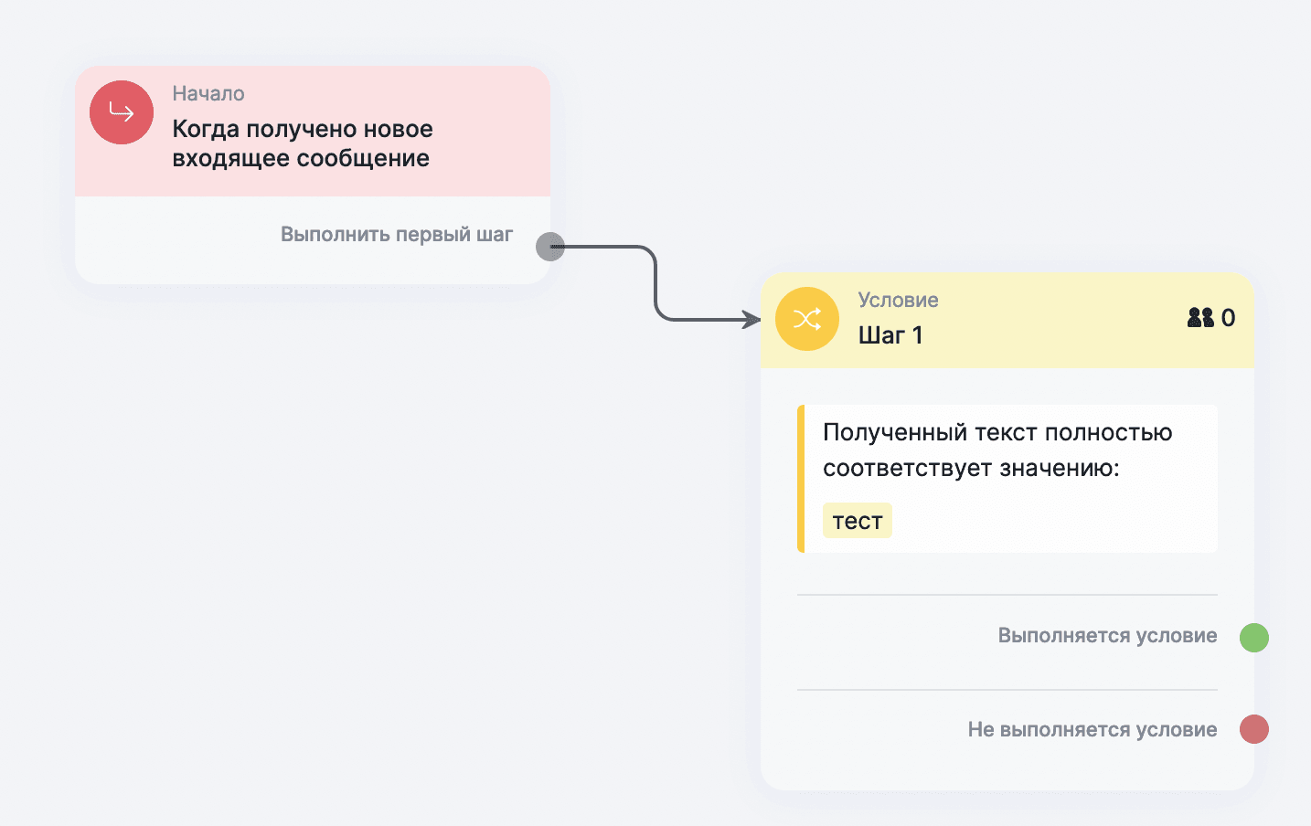Viewport: 1311px width, 826px height.
Task: Click the red start arrow icon
Action: coord(122,112)
